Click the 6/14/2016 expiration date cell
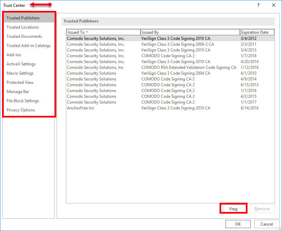282x231 pixels. click(250, 108)
